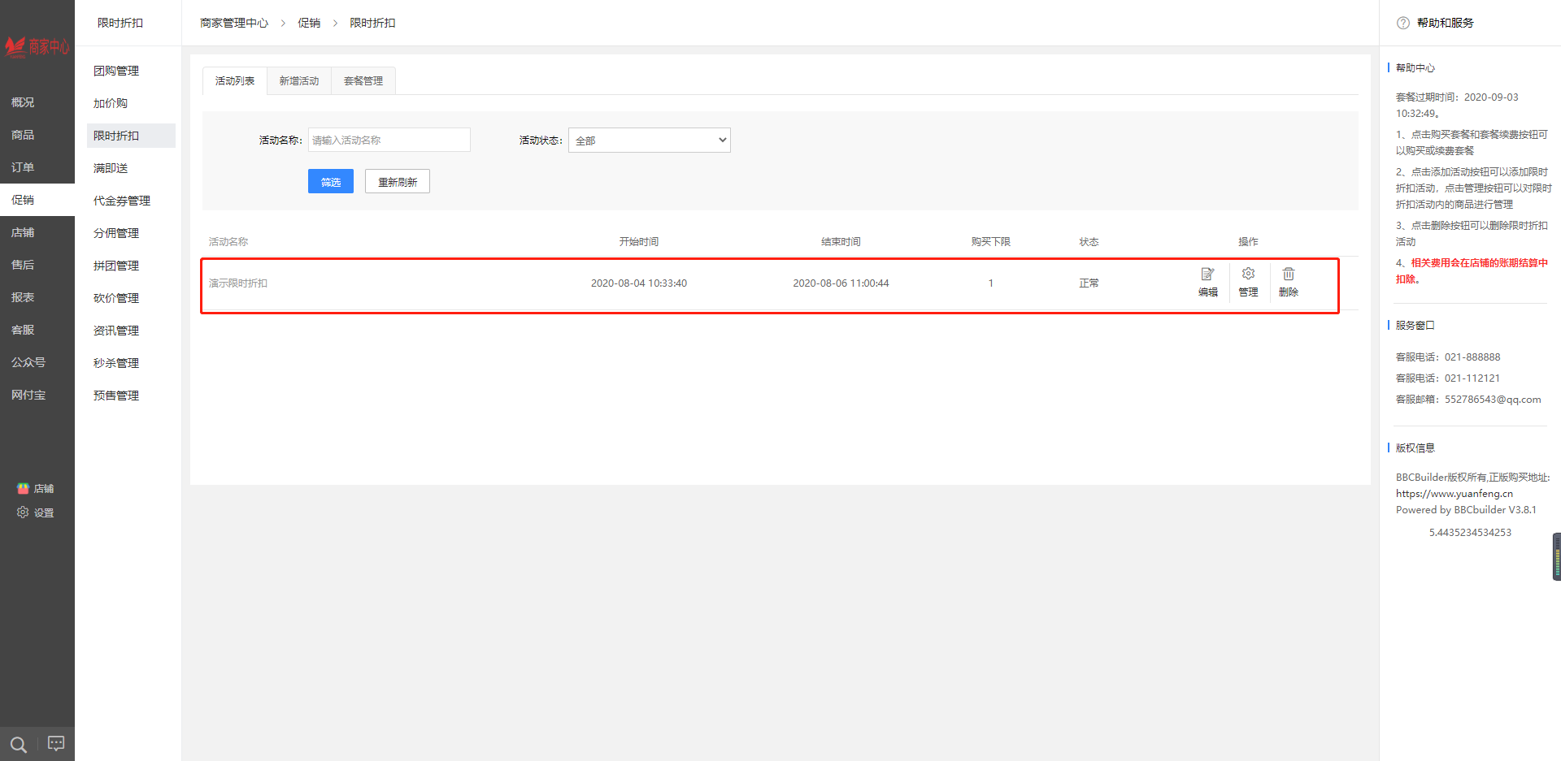
Task: Click phone number 021-888888
Action: 1472,357
